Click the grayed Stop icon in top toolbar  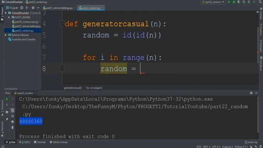254,2
